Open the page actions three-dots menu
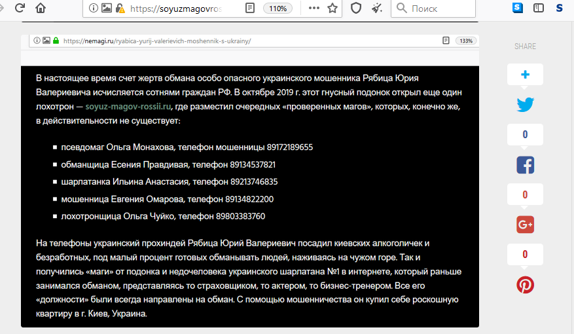Screen dimensions: 574x334 click(x=314, y=9)
